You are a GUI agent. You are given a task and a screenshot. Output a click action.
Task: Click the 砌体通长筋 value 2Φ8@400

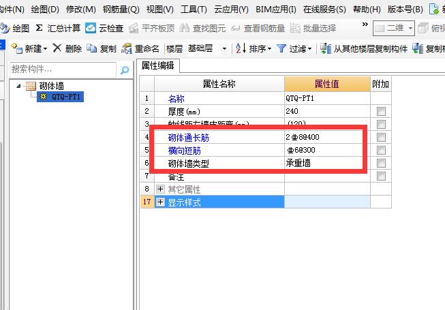[x=327, y=137]
